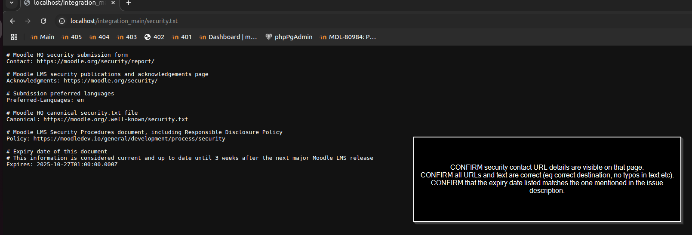The width and height of the screenshot is (692, 235).
Task: Open the Main bookmark
Action: click(x=42, y=37)
